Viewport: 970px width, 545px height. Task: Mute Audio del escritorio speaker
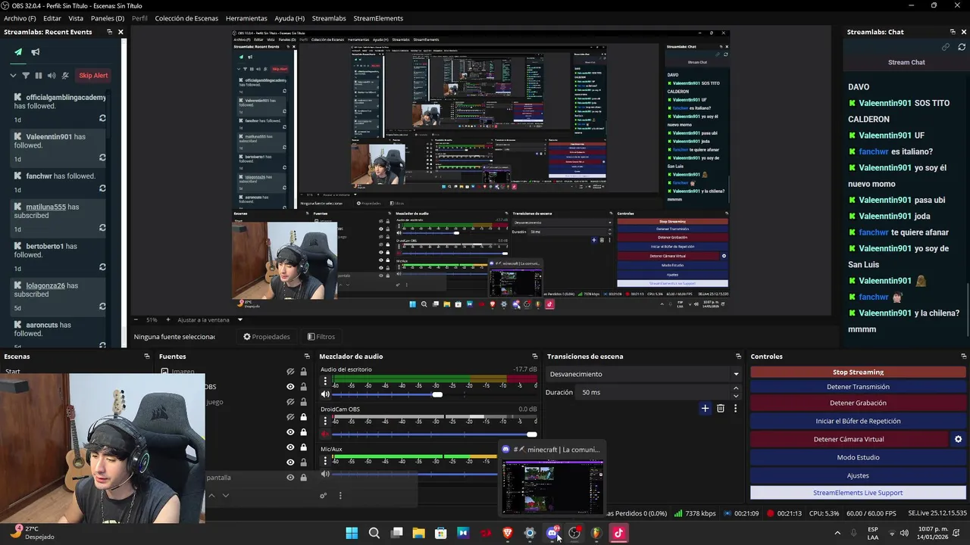tap(325, 394)
